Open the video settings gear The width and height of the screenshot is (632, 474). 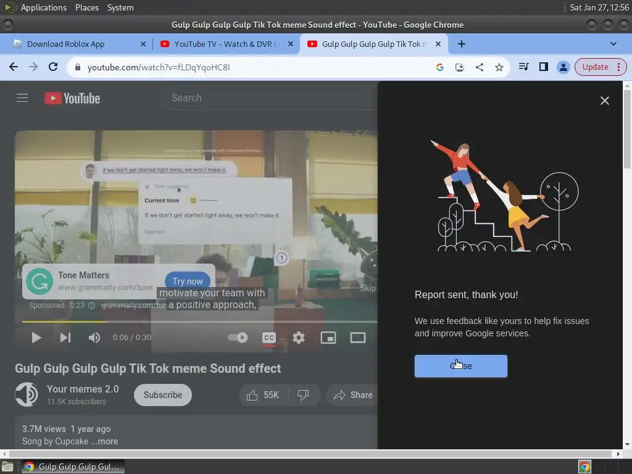point(298,338)
